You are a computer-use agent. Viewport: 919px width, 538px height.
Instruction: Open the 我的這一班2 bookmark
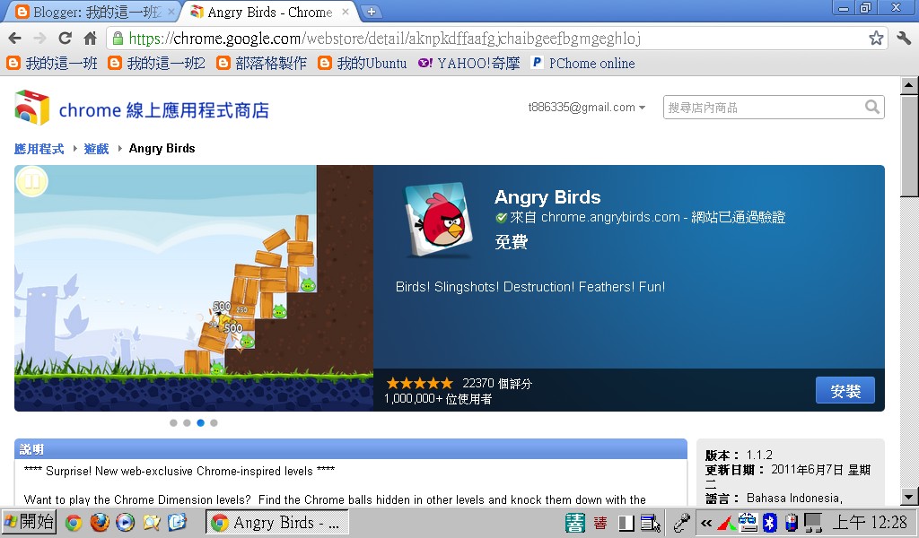click(156, 64)
